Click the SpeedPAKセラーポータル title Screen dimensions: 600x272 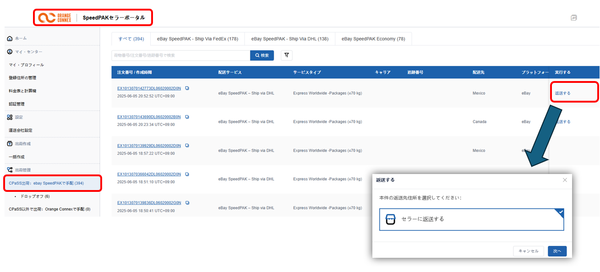114,17
